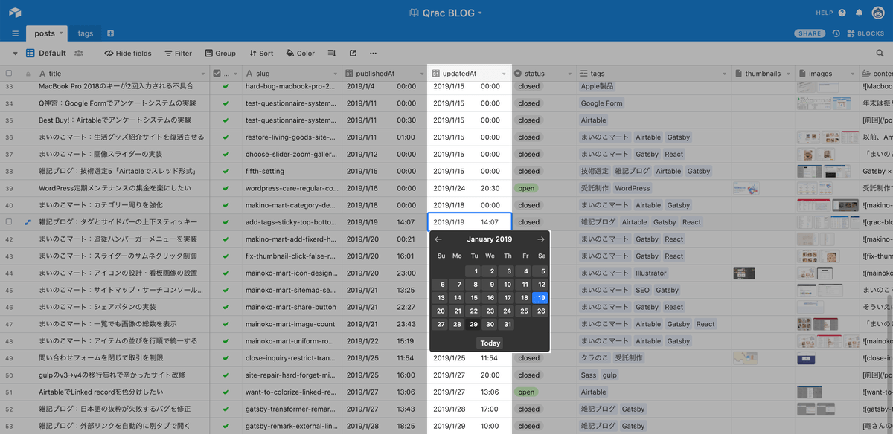893x434 pixels.
Task: Select the posts table tab
Action: 43,33
